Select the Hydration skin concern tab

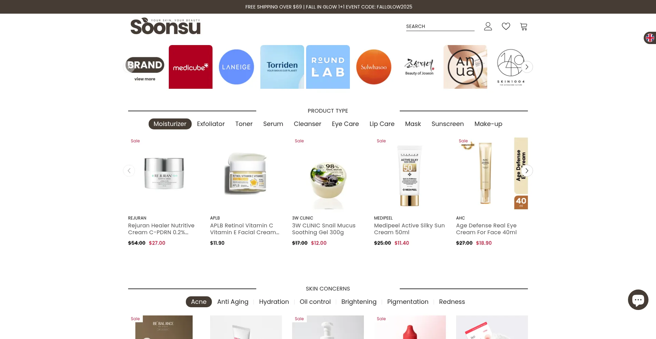[x=274, y=302]
